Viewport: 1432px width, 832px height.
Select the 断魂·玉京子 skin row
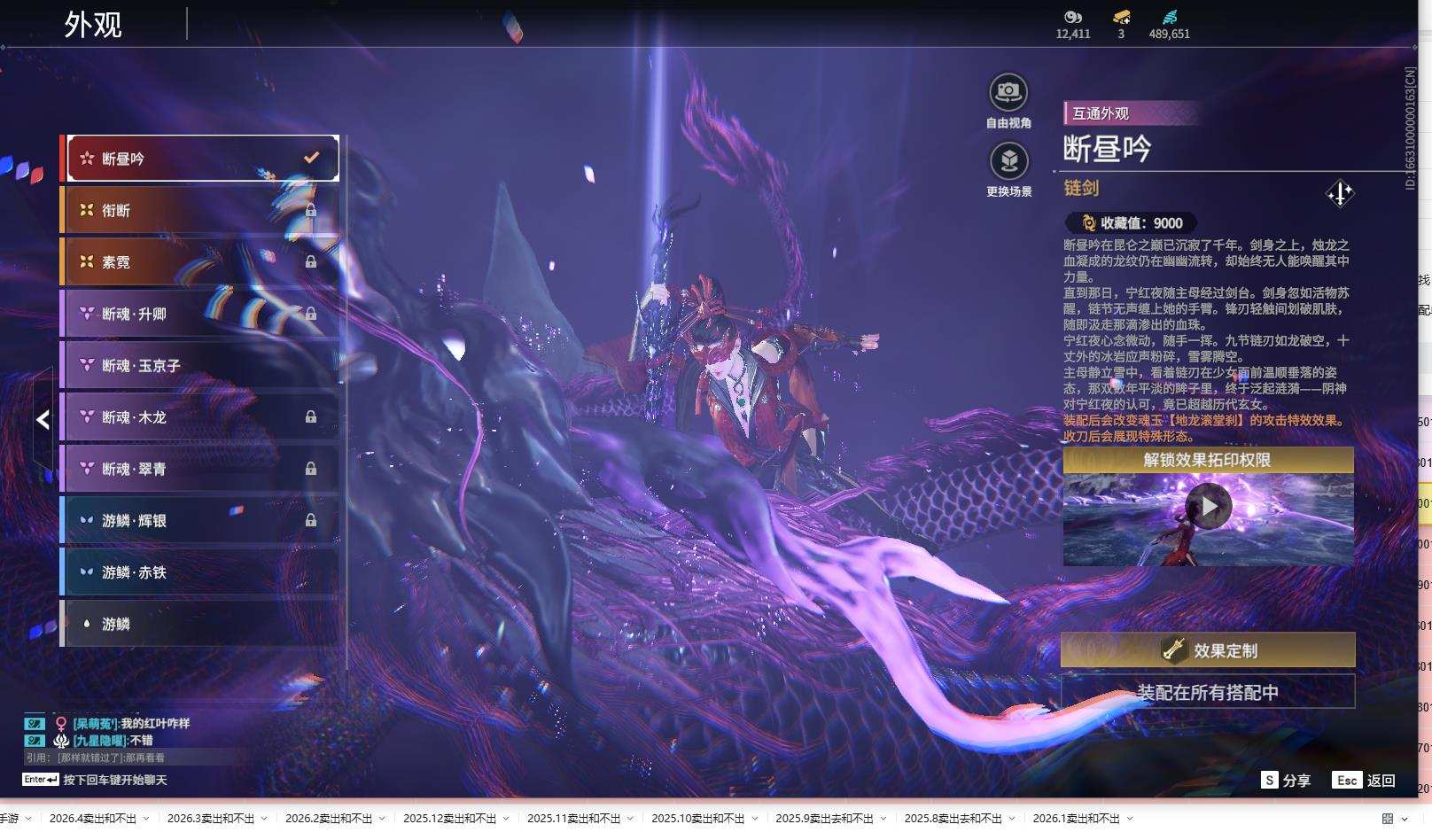pyautogui.click(x=200, y=365)
